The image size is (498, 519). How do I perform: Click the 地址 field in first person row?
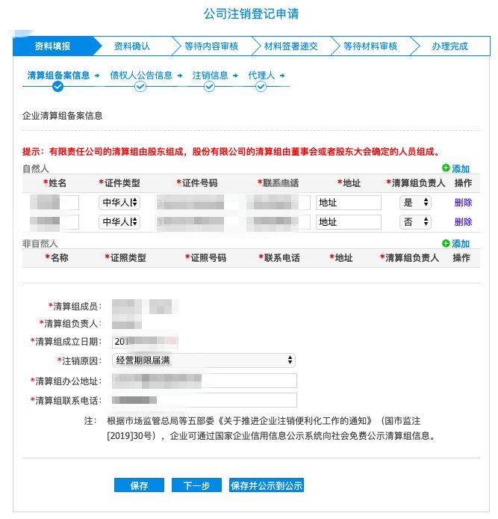tap(349, 202)
